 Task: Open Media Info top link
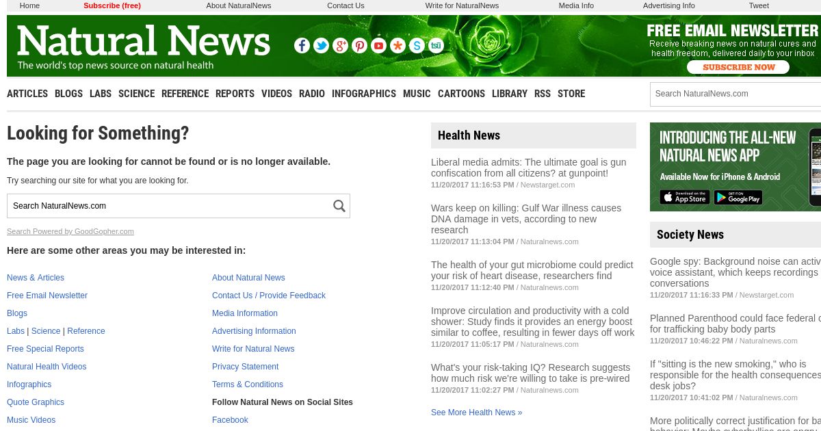pyautogui.click(x=576, y=5)
